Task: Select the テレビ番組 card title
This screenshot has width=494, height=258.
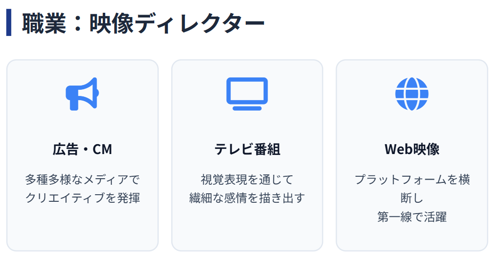Action: pyautogui.click(x=247, y=149)
